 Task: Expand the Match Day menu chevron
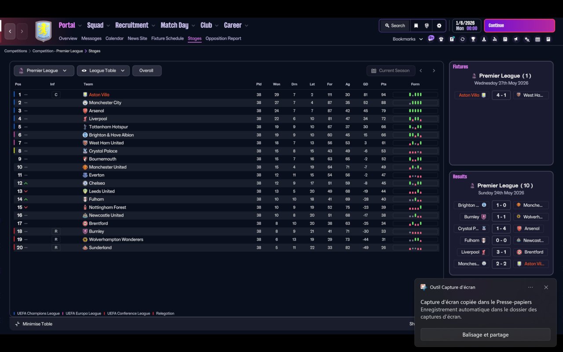[194, 26]
